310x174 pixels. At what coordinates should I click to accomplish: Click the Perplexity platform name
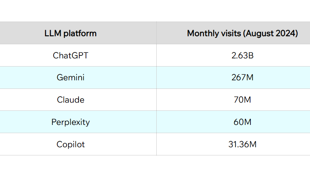click(x=70, y=122)
